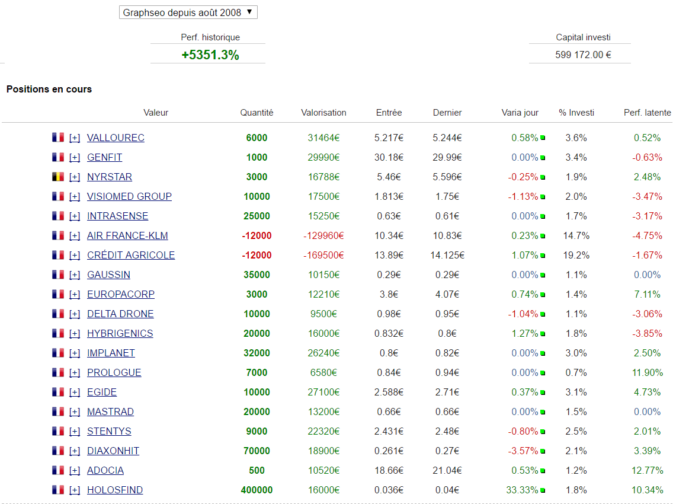Open the Graphseo depuis août 2008 dropdown
673x504 pixels.
click(x=188, y=12)
